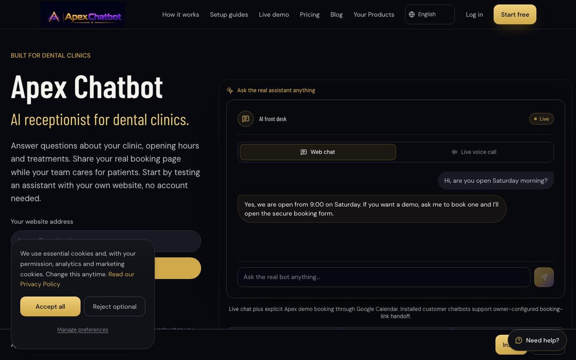Open Your Products menu item
The height and width of the screenshot is (360, 576).
point(374,14)
